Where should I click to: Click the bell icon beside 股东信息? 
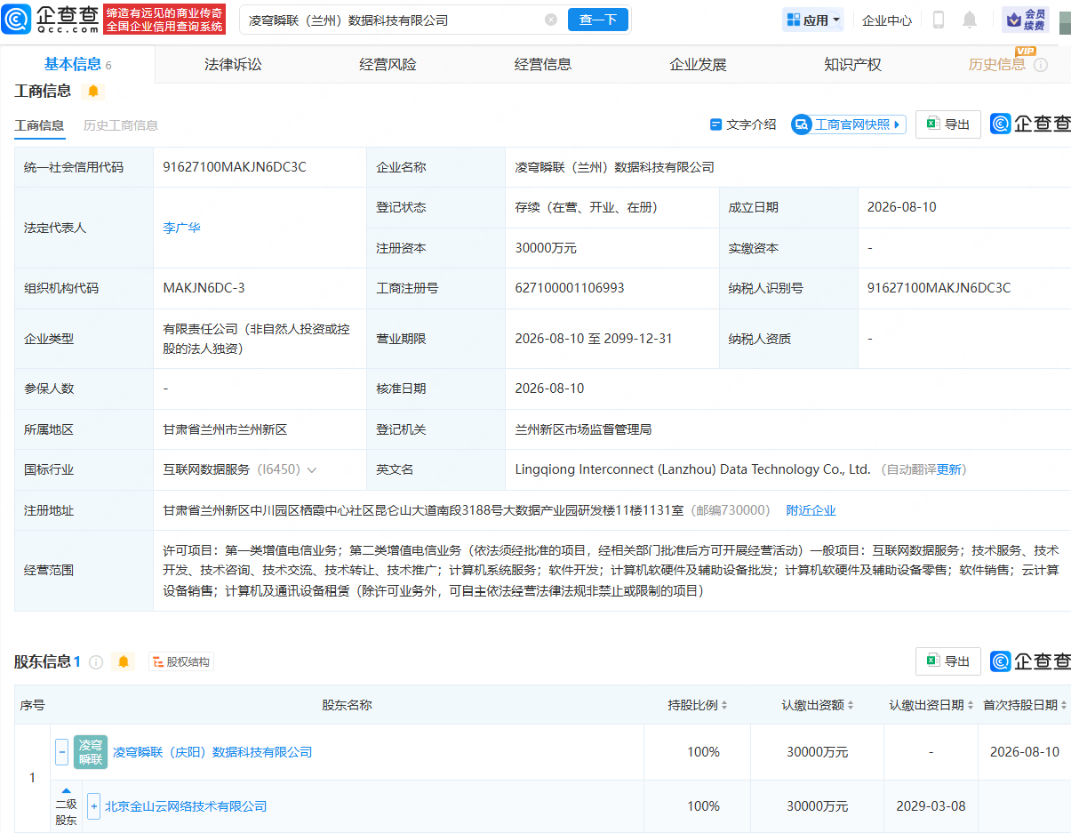pyautogui.click(x=123, y=661)
